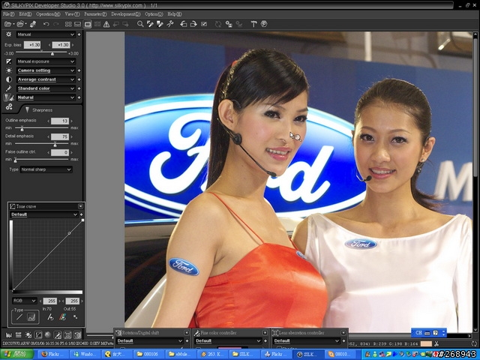Viewport: 480px width, 360px height.
Task: Open the View menu
Action: coord(72,14)
